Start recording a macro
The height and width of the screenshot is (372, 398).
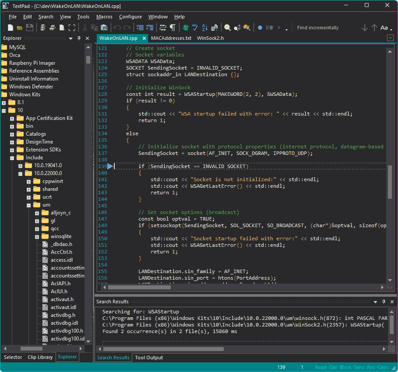(x=260, y=28)
